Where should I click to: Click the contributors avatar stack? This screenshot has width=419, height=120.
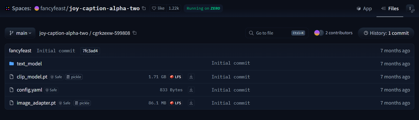pos(319,33)
